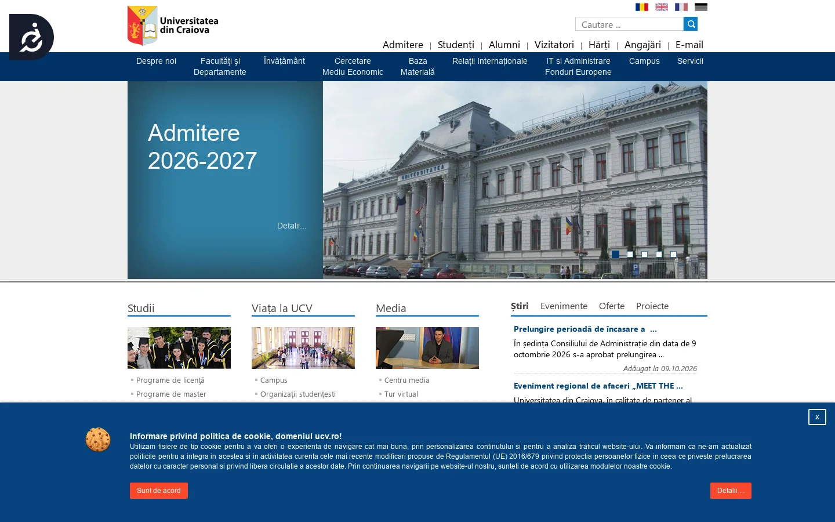The image size is (835, 522).
Task: Switch language with the French flag
Action: (x=681, y=7)
